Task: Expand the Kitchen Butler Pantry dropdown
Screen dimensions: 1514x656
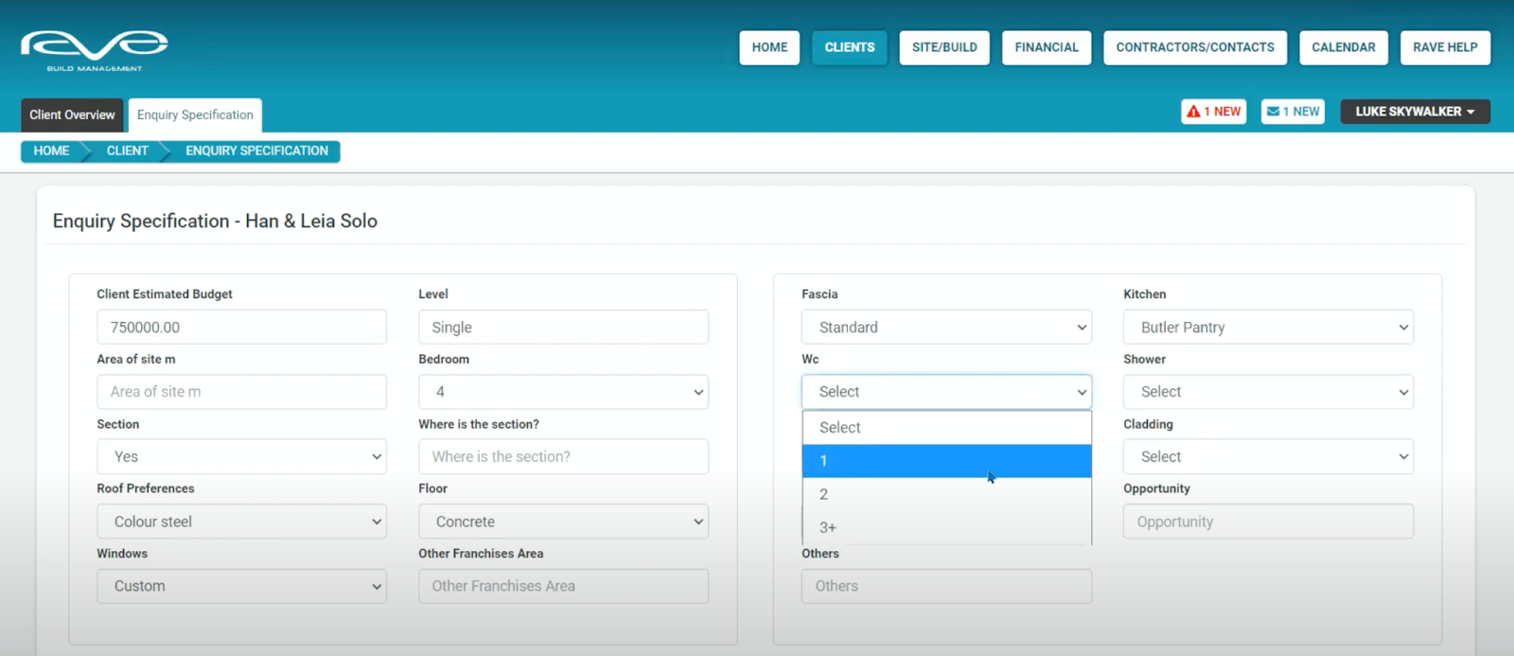Action: (1268, 328)
